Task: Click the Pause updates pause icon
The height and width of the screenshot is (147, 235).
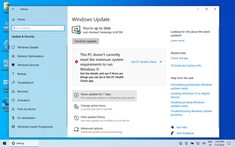Action: (76, 95)
